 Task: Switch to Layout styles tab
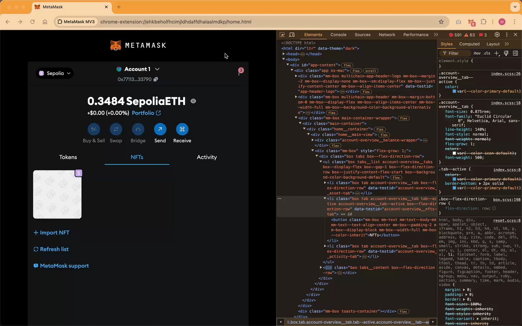coord(493,44)
